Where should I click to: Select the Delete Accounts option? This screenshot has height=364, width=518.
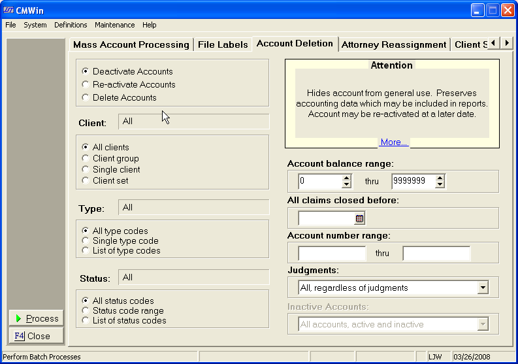tap(86, 97)
